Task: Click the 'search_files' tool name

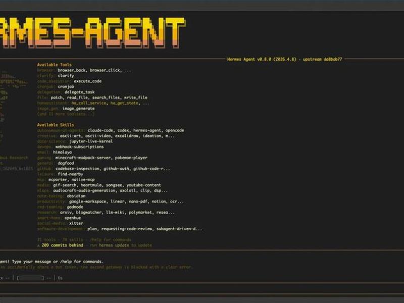Action: point(106,97)
